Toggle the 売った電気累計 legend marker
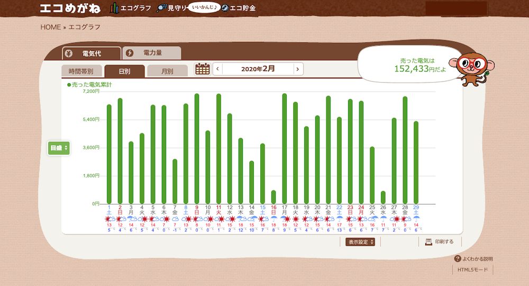This screenshot has width=529, height=286. [69, 85]
